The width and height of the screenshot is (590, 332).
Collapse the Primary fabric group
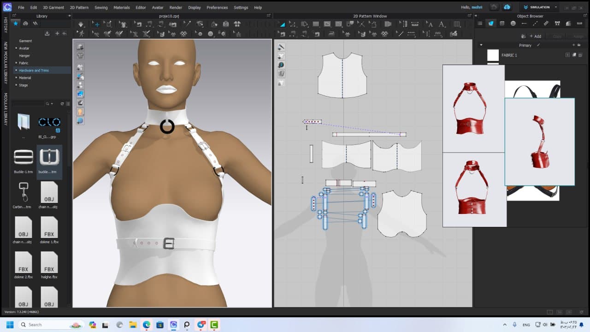click(481, 45)
